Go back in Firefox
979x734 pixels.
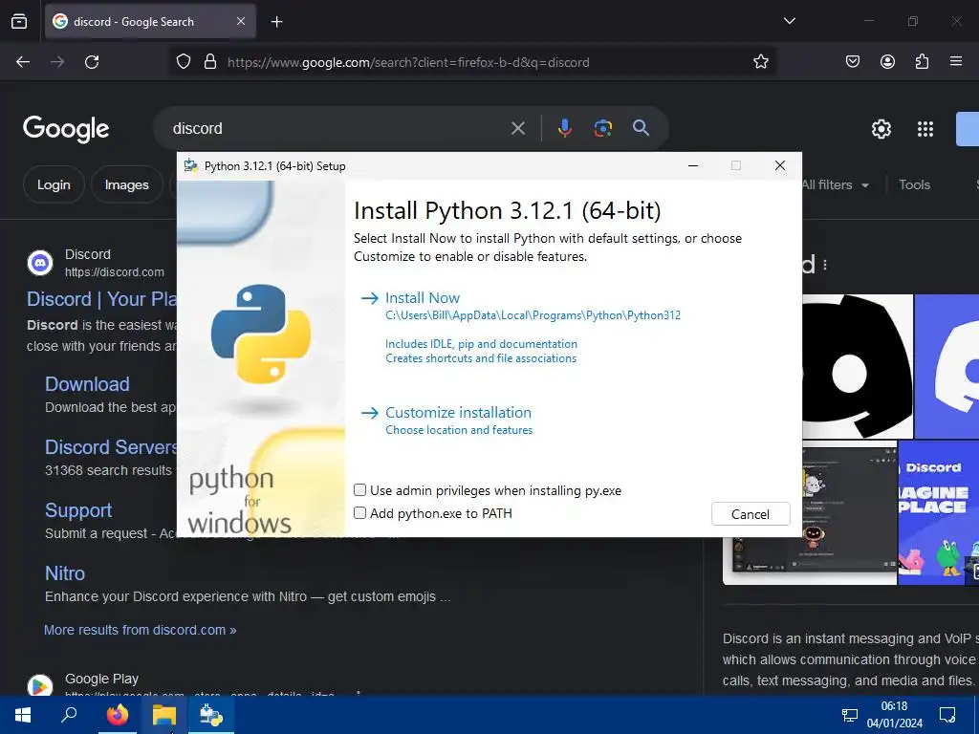click(x=23, y=62)
